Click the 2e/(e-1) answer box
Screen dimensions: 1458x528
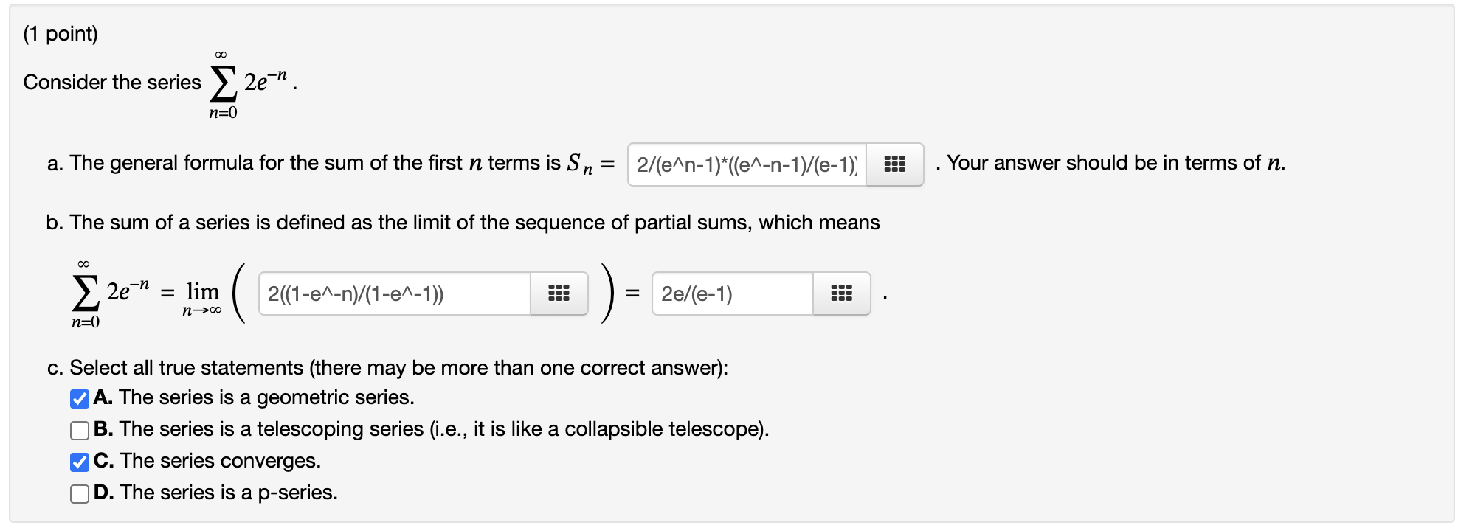click(x=730, y=293)
